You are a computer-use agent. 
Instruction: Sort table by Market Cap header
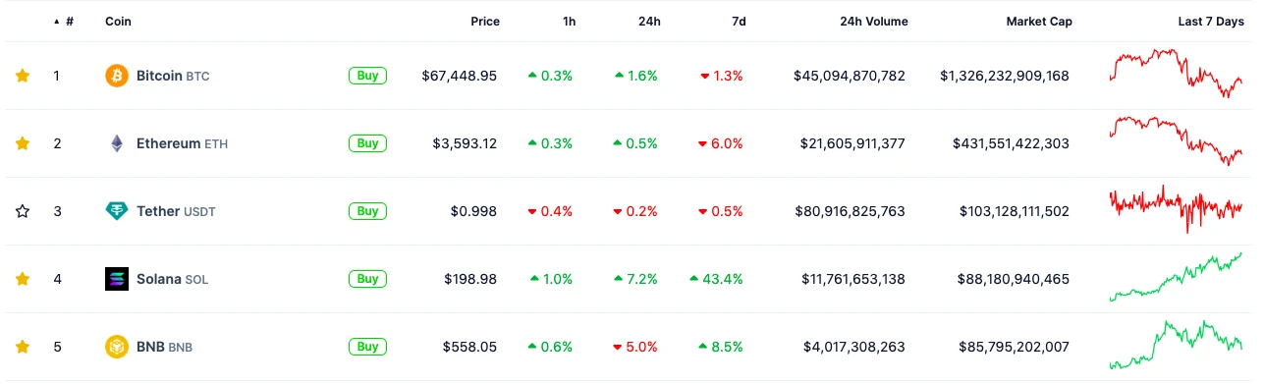click(1039, 22)
